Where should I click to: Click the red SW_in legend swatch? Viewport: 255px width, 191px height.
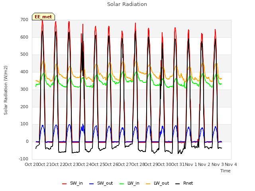click(65, 184)
